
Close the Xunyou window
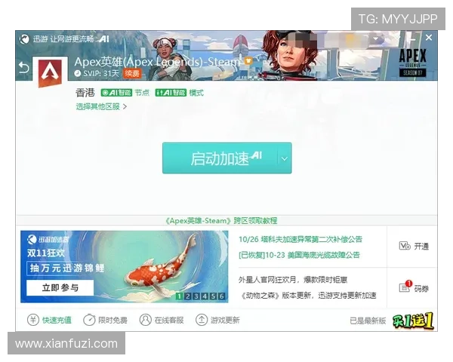pos(429,38)
